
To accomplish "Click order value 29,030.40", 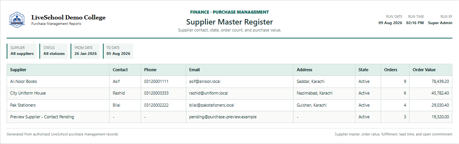I will (x=440, y=105).
